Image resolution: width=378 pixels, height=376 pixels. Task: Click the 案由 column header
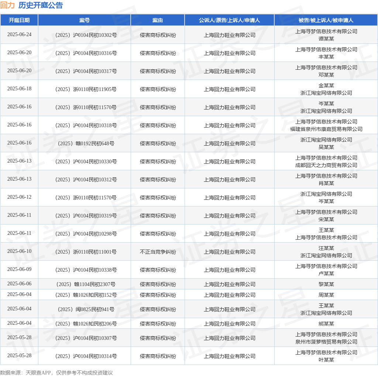[x=158, y=20]
